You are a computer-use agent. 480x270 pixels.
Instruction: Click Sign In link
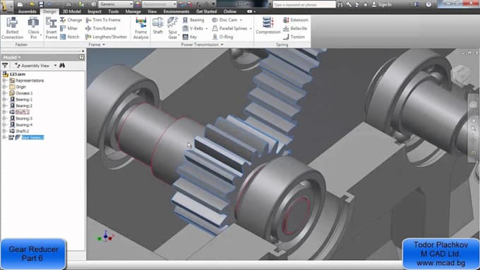382,4
